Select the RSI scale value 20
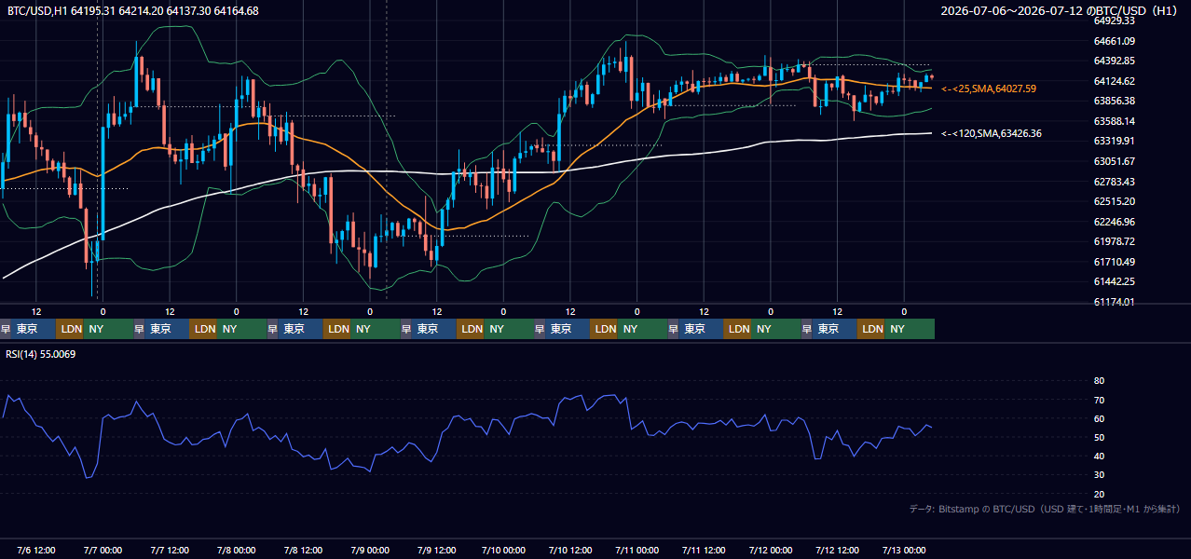Screen dimensions: 1191x559 (x=1099, y=494)
